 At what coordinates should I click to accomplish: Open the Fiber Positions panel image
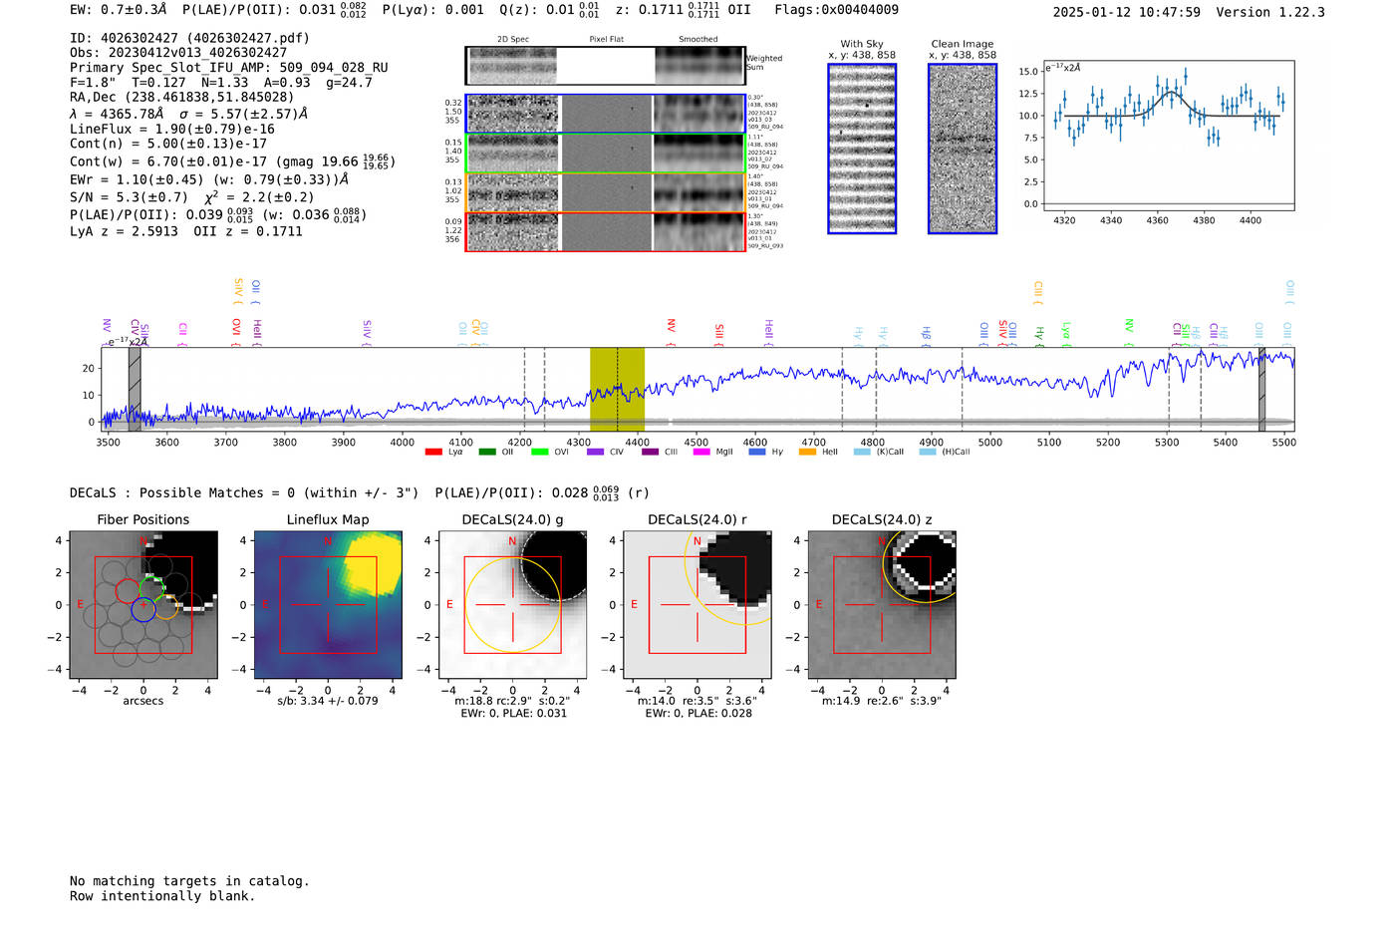point(143,604)
